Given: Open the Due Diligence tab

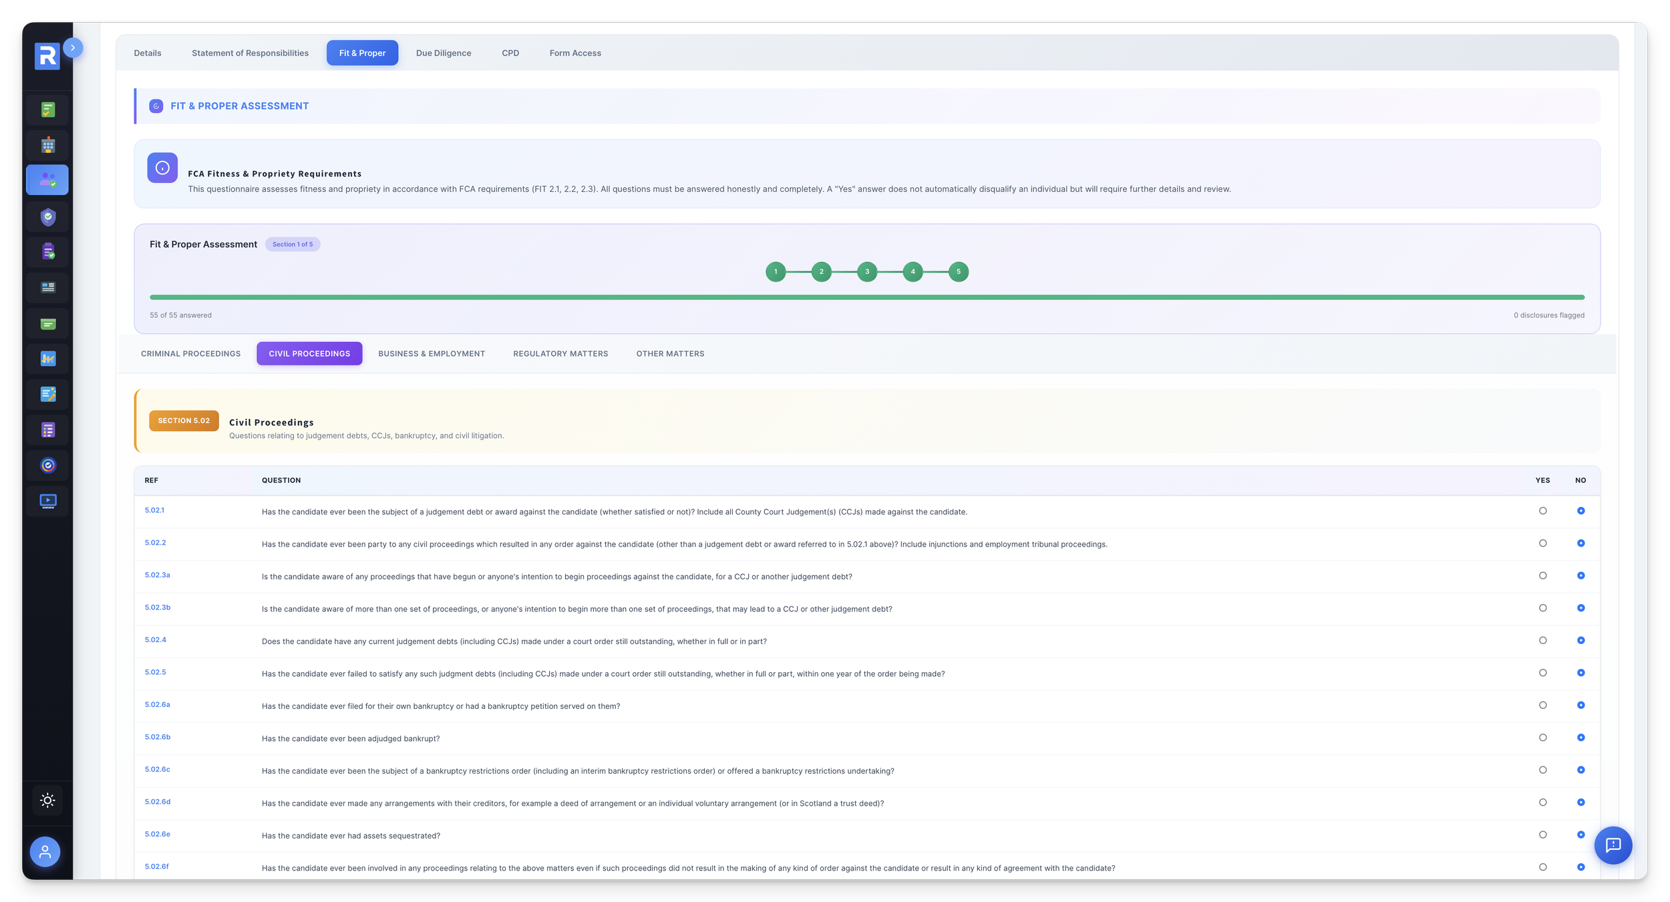Looking at the screenshot, I should coord(443,53).
